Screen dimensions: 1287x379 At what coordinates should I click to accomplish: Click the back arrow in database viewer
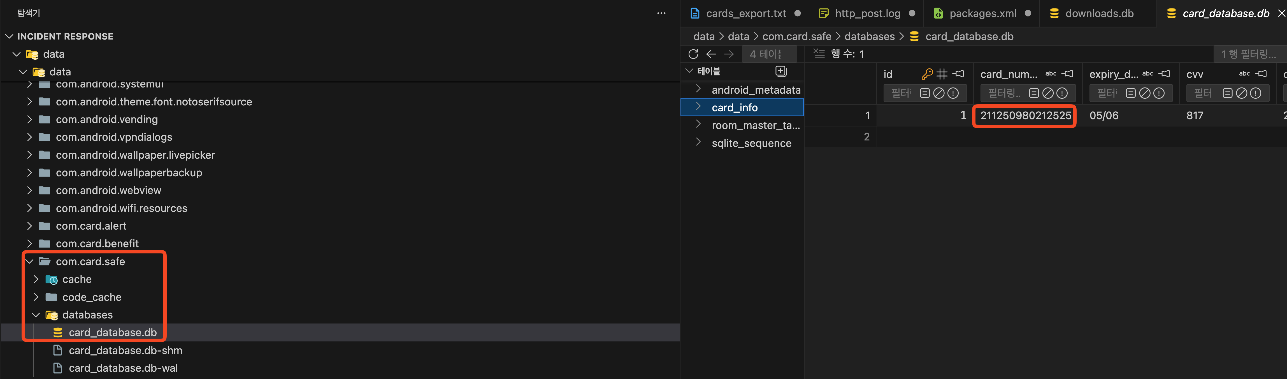711,54
